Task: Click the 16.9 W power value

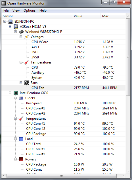Action: click(79, 164)
